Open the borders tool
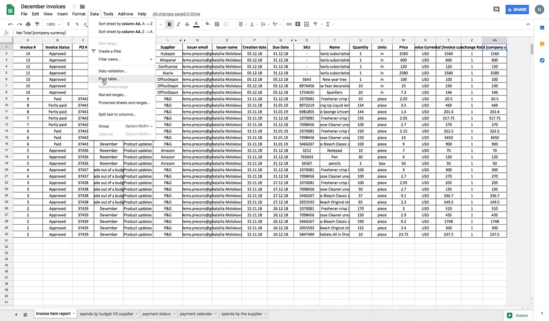Image resolution: width=549 pixels, height=321 pixels. click(x=217, y=24)
